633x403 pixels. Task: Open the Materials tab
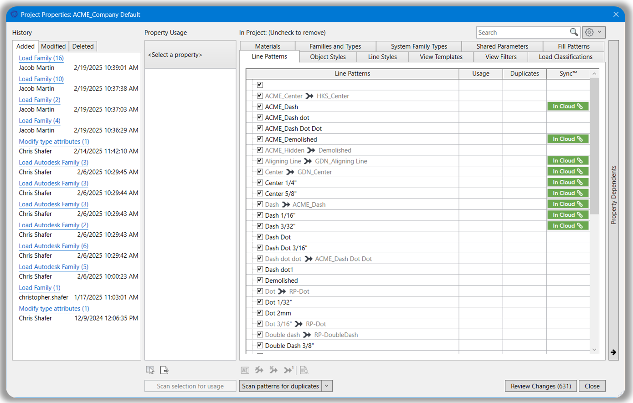268,46
